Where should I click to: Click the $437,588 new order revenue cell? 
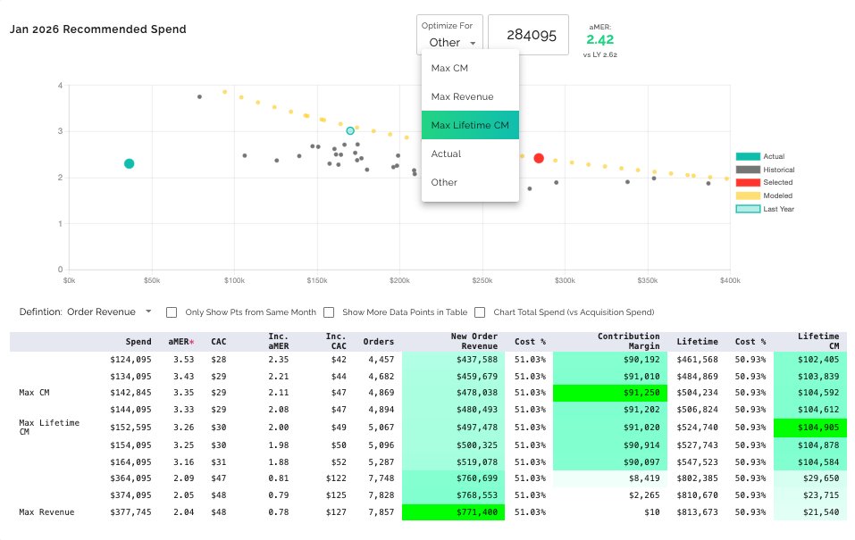[x=453, y=360]
